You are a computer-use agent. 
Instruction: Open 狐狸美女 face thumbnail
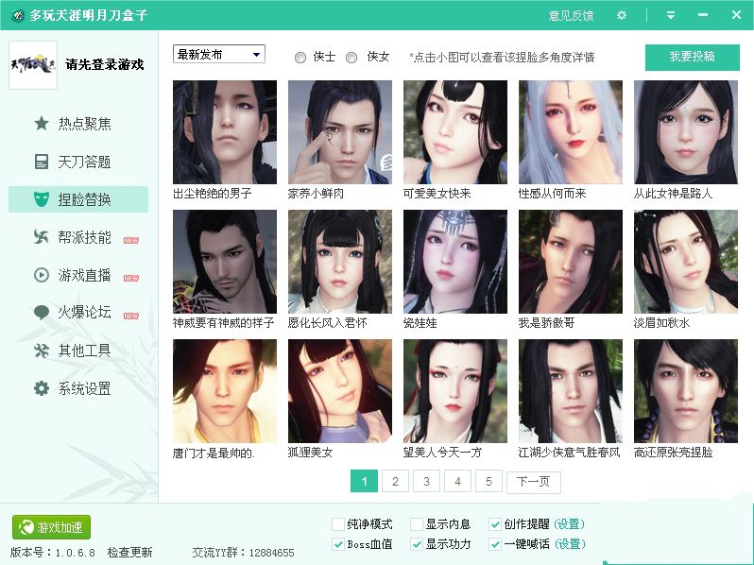[340, 391]
